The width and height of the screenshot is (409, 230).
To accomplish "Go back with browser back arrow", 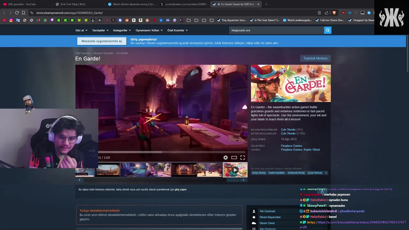I will [4, 13].
